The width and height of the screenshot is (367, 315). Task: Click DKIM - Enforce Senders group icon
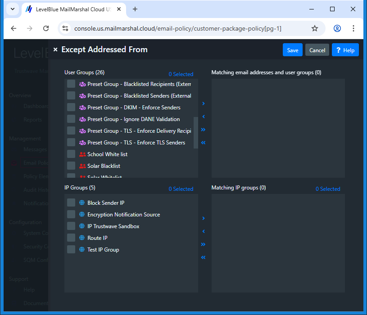82,108
